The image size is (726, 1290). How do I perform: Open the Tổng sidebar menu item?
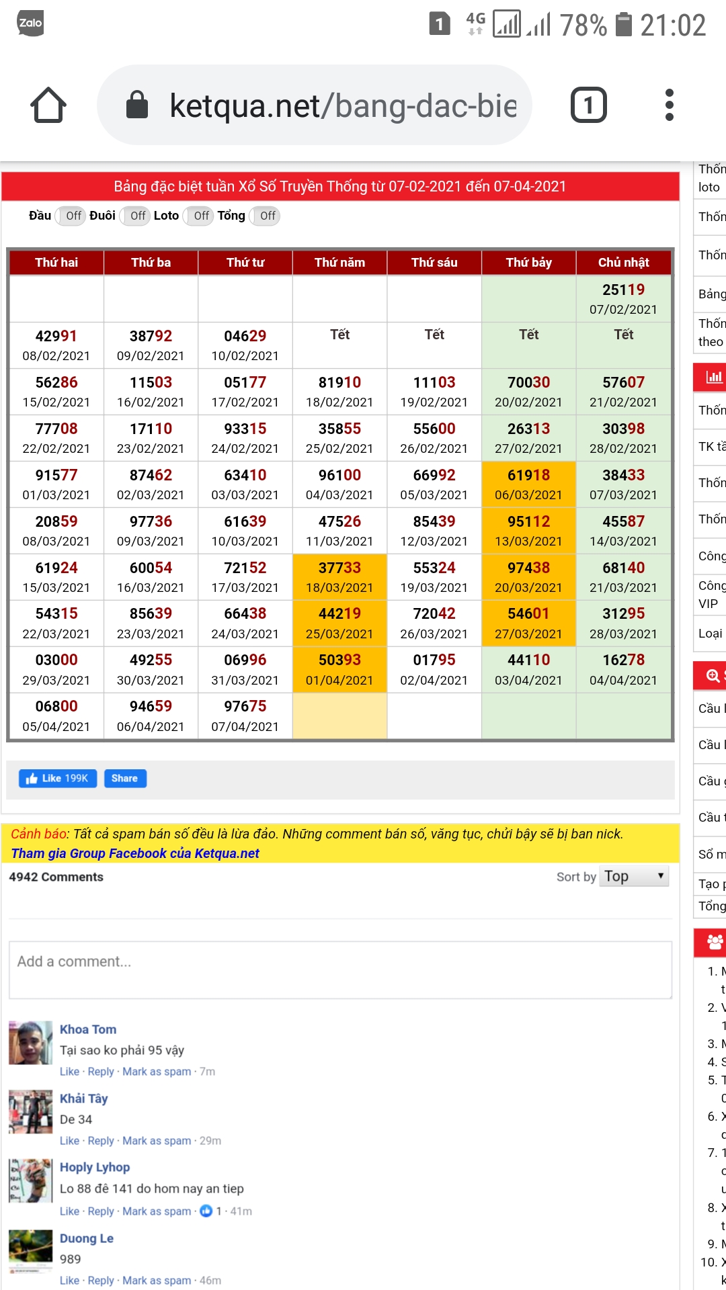(711, 906)
